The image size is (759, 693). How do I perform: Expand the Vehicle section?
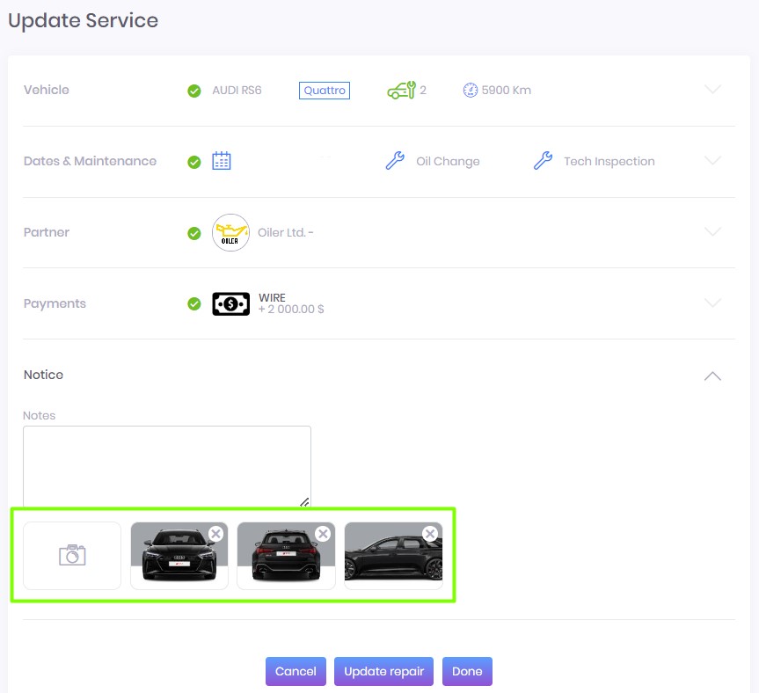tap(712, 90)
